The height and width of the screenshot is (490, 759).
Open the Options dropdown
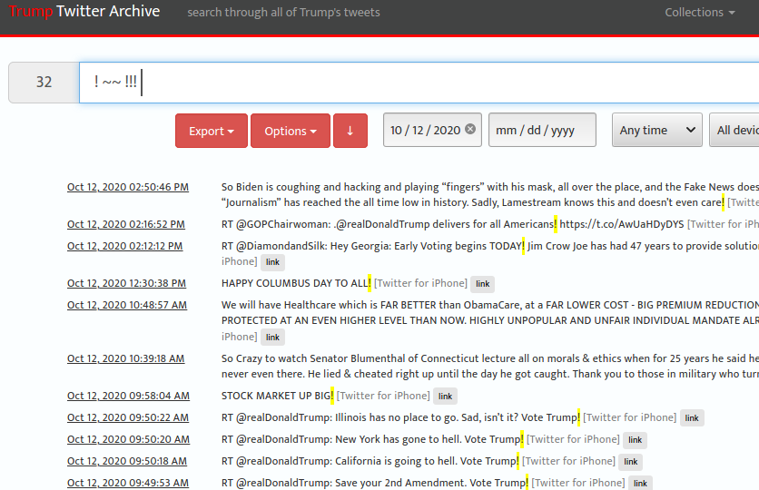click(x=291, y=131)
